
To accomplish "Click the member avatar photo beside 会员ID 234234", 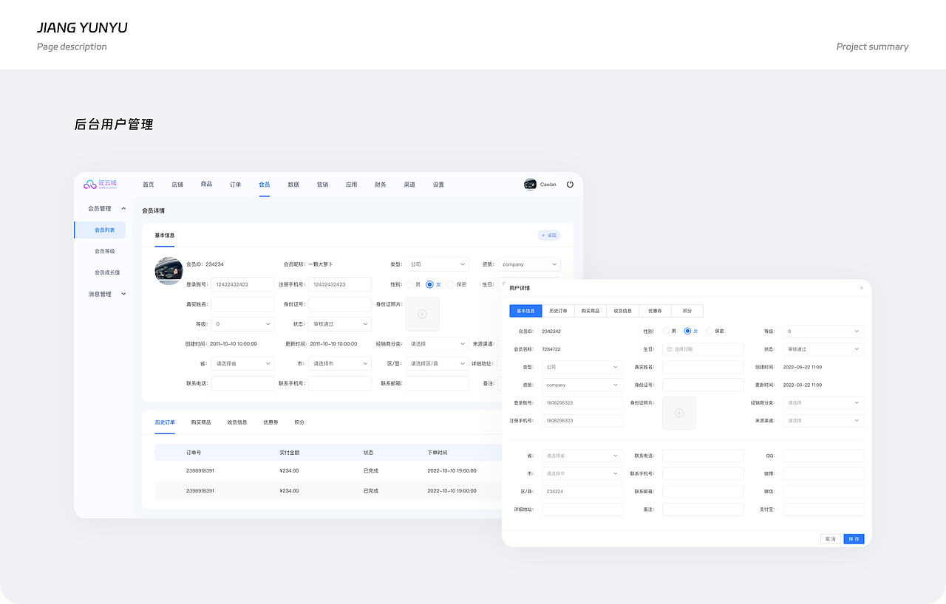I will [x=169, y=271].
